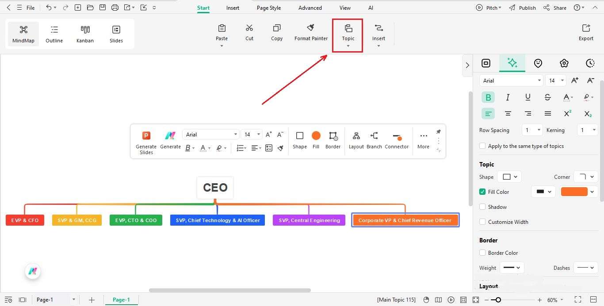Apply superscript formatting in the right panel
Screen dimensions: 604x306
[x=567, y=113]
